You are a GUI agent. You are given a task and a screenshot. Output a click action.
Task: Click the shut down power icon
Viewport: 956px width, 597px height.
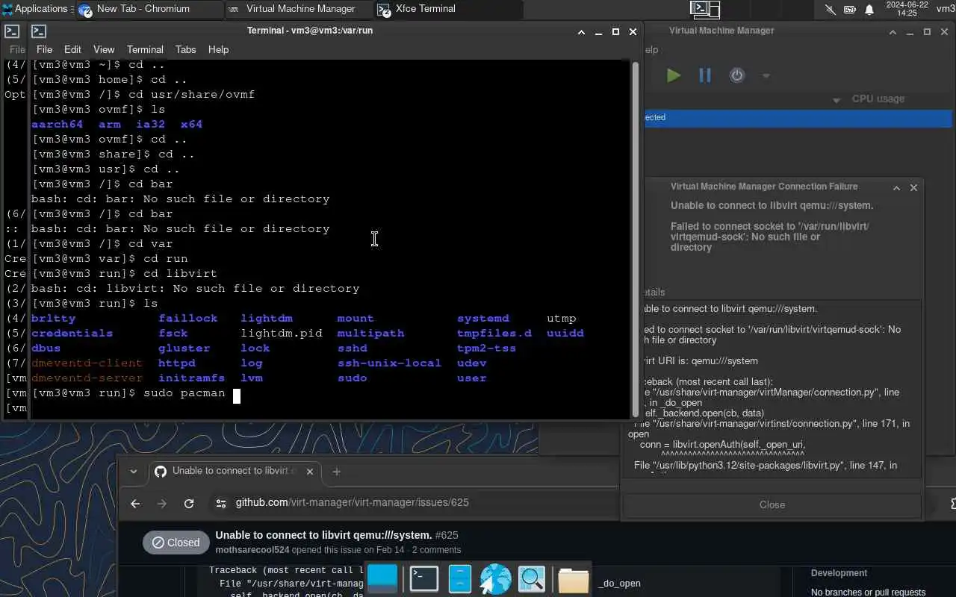(737, 75)
